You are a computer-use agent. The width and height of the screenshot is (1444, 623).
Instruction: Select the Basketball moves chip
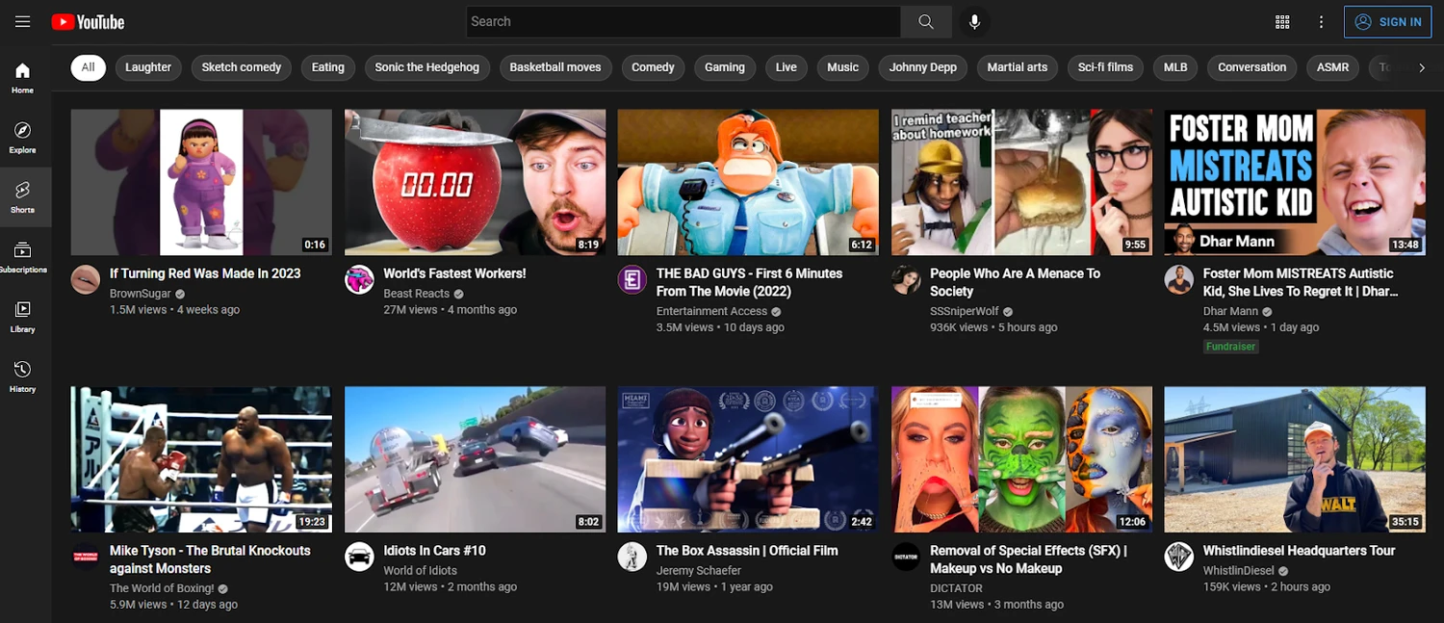(x=555, y=67)
